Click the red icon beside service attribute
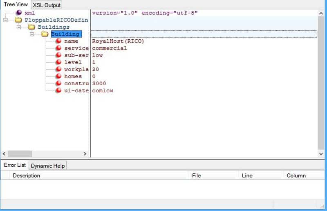 point(58,48)
